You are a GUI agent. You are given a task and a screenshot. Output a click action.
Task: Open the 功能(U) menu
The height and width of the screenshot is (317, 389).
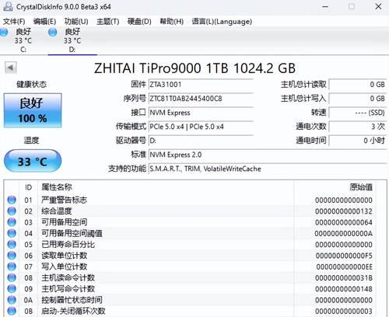(76, 22)
